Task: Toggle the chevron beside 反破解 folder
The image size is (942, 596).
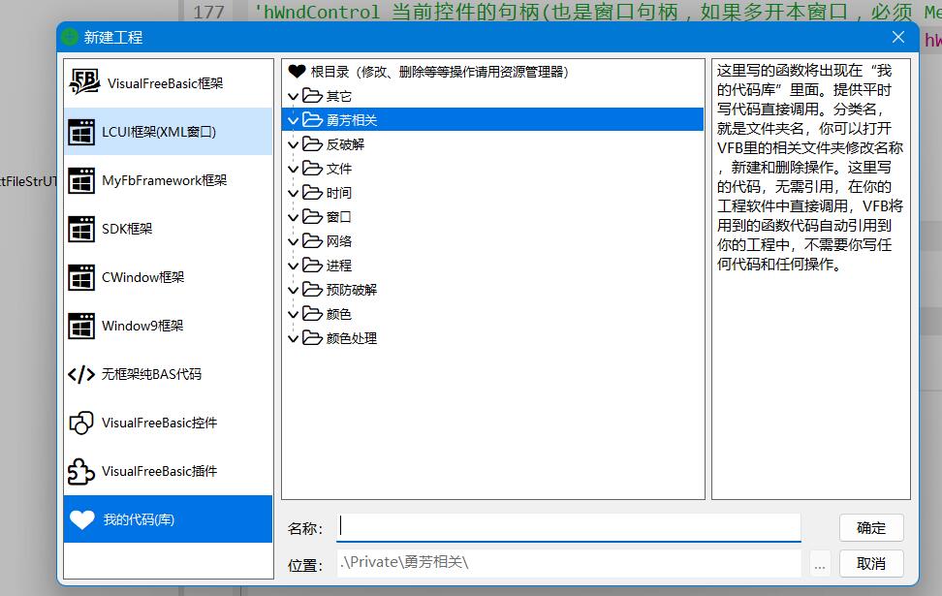Action: 294,144
